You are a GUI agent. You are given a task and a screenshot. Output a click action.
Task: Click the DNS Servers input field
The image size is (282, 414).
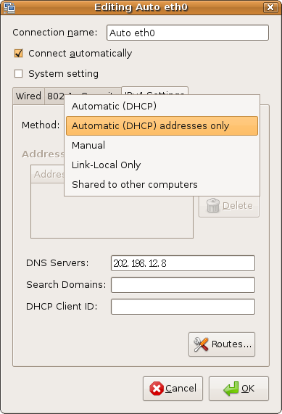(x=183, y=263)
